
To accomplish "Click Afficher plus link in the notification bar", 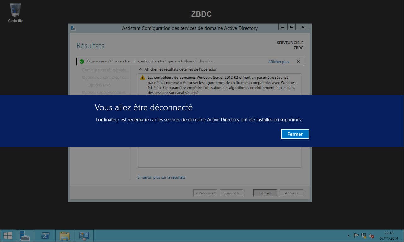I will (x=279, y=62).
